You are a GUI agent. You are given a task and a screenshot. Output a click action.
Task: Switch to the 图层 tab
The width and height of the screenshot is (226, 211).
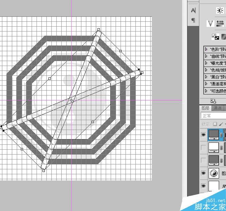[205, 108]
